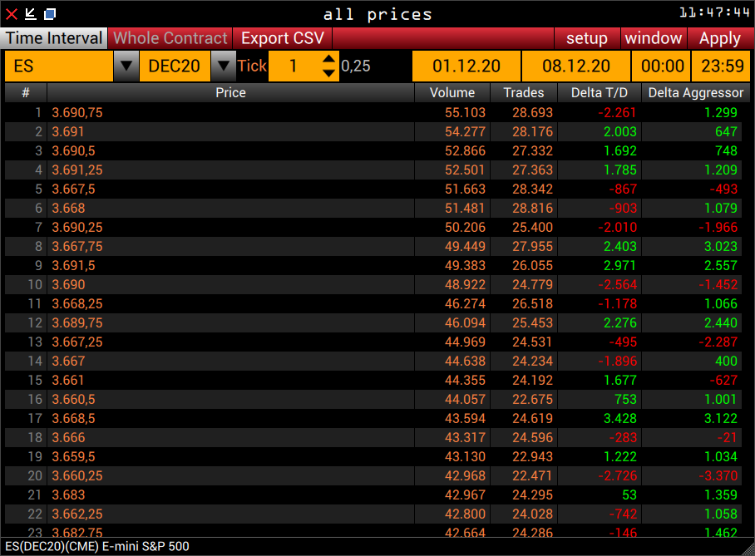Increase the tick value with the up arrow
The width and height of the screenshot is (755, 556).
pyautogui.click(x=328, y=60)
